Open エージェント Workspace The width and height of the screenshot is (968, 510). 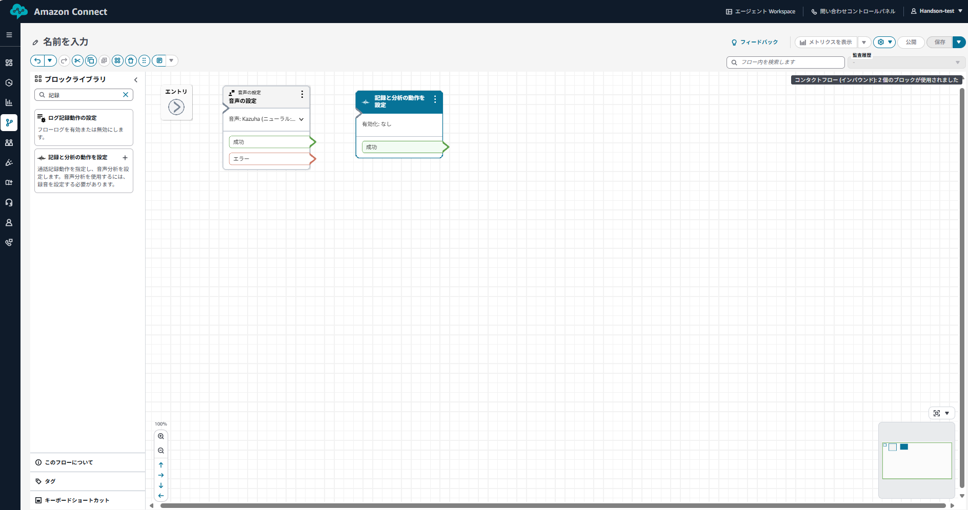pos(760,11)
